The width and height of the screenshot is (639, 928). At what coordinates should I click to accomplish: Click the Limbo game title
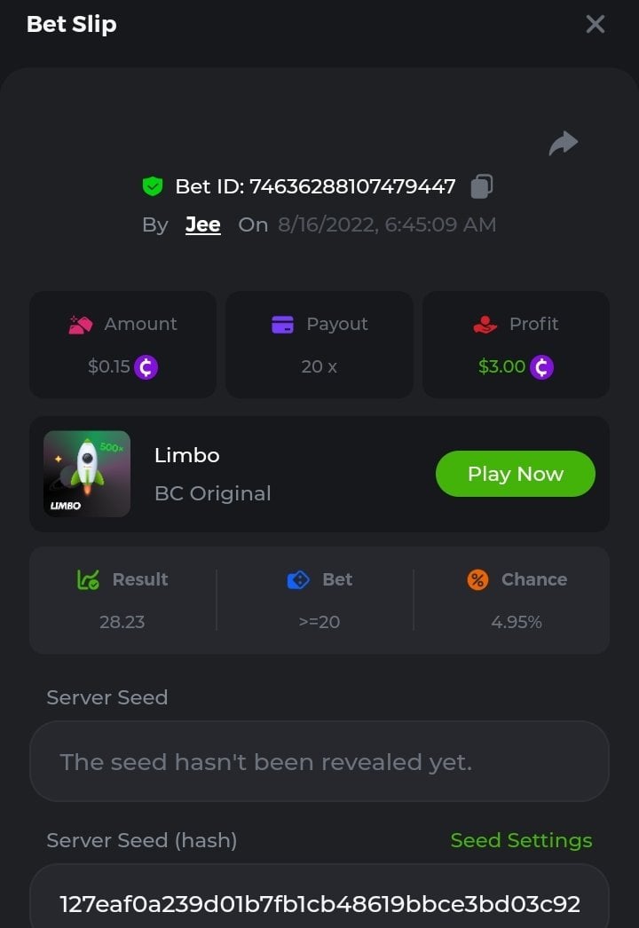(187, 455)
